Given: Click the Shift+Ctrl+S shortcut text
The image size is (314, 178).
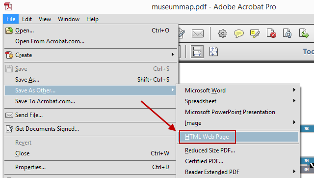Looking at the screenshot, I should coord(154,80).
